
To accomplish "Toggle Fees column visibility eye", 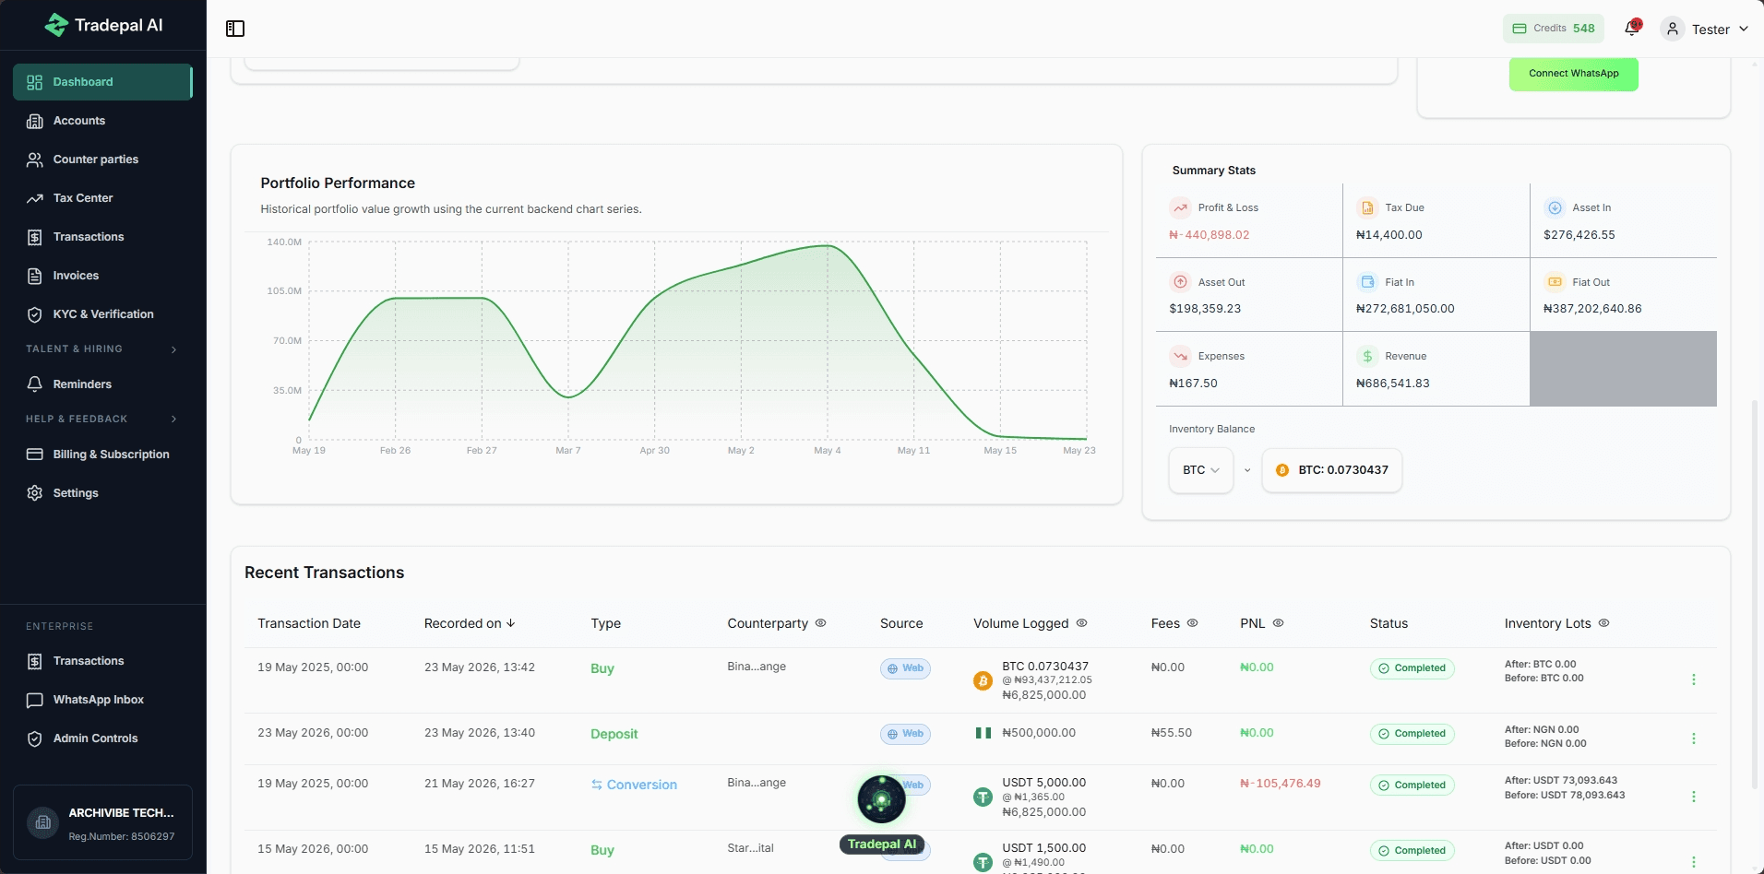I will point(1192,623).
